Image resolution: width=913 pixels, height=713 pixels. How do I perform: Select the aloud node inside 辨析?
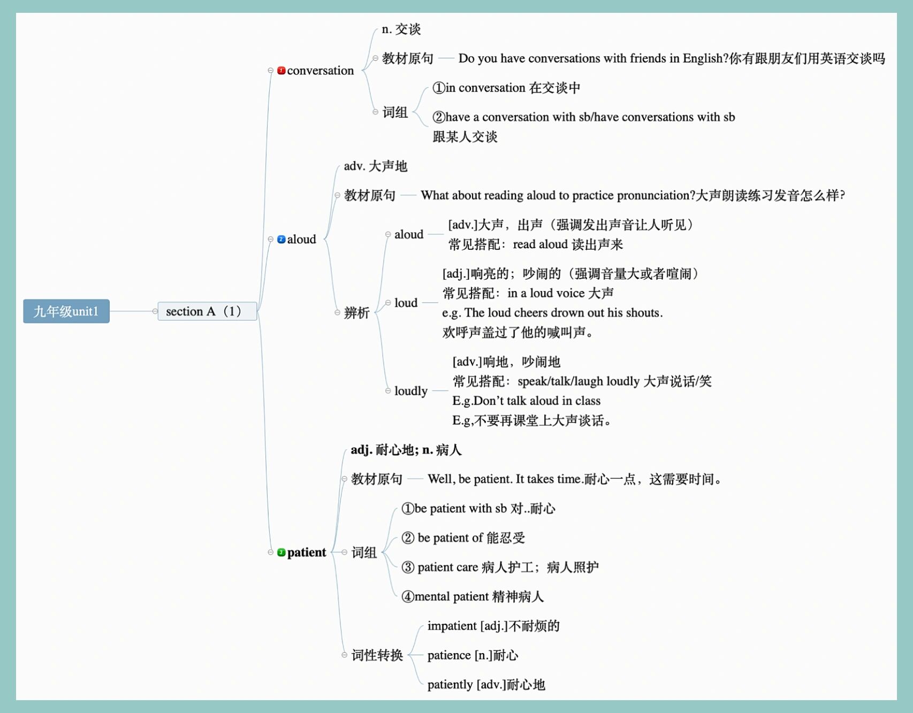409,234
